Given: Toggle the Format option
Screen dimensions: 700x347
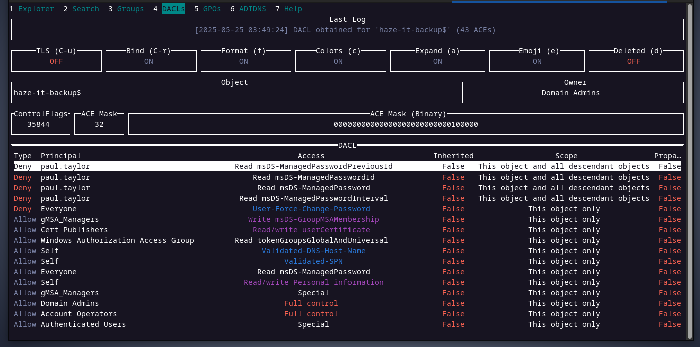Looking at the screenshot, I should pyautogui.click(x=244, y=61).
